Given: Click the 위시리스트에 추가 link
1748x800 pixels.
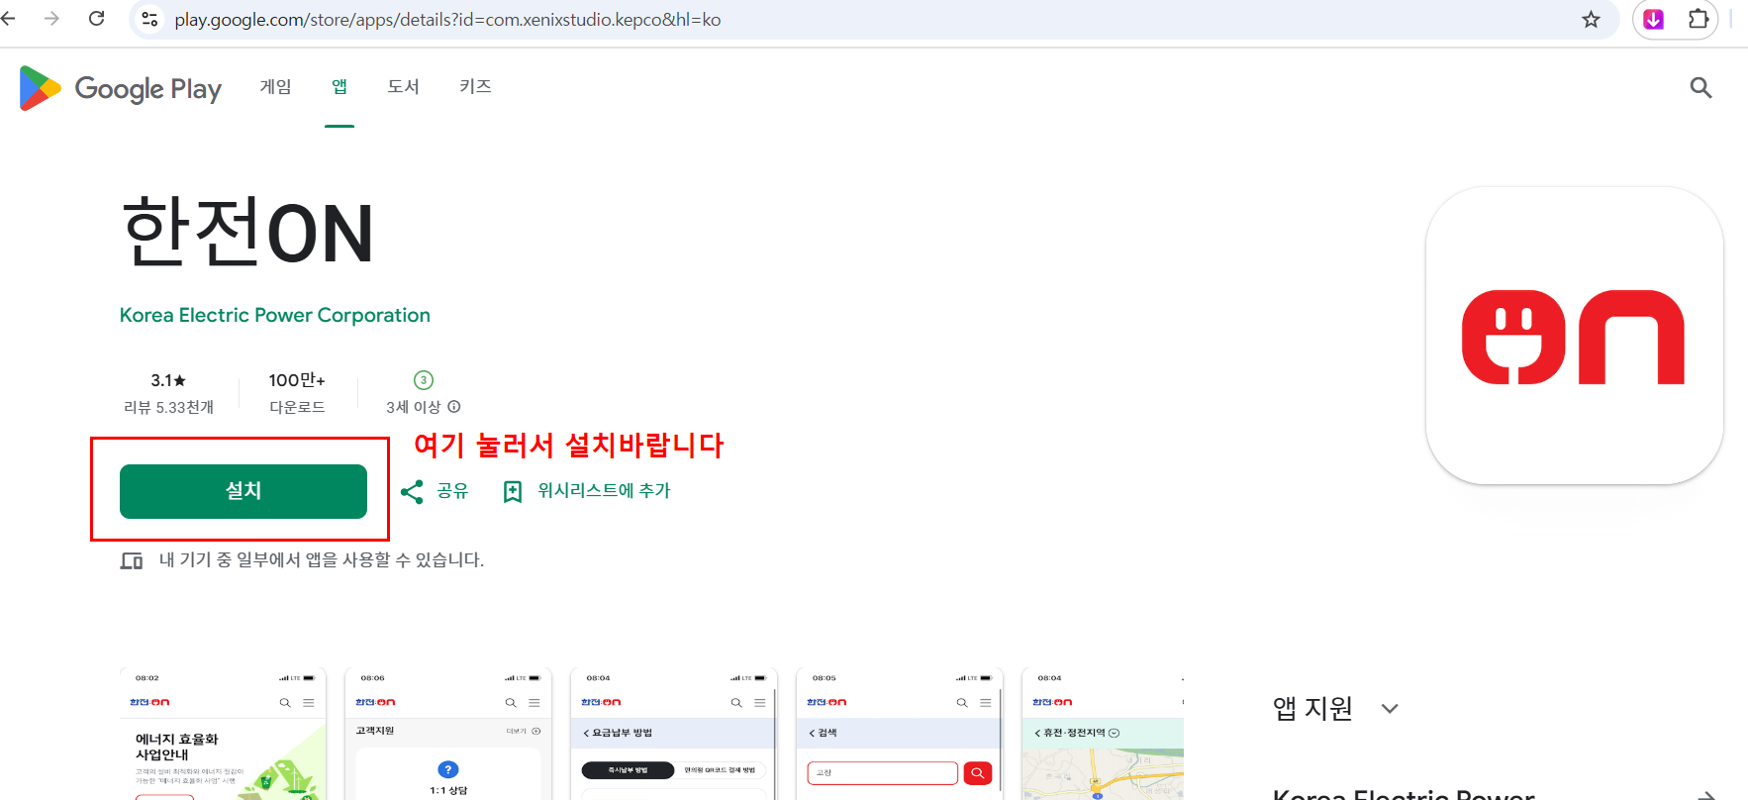Looking at the screenshot, I should coord(604,491).
